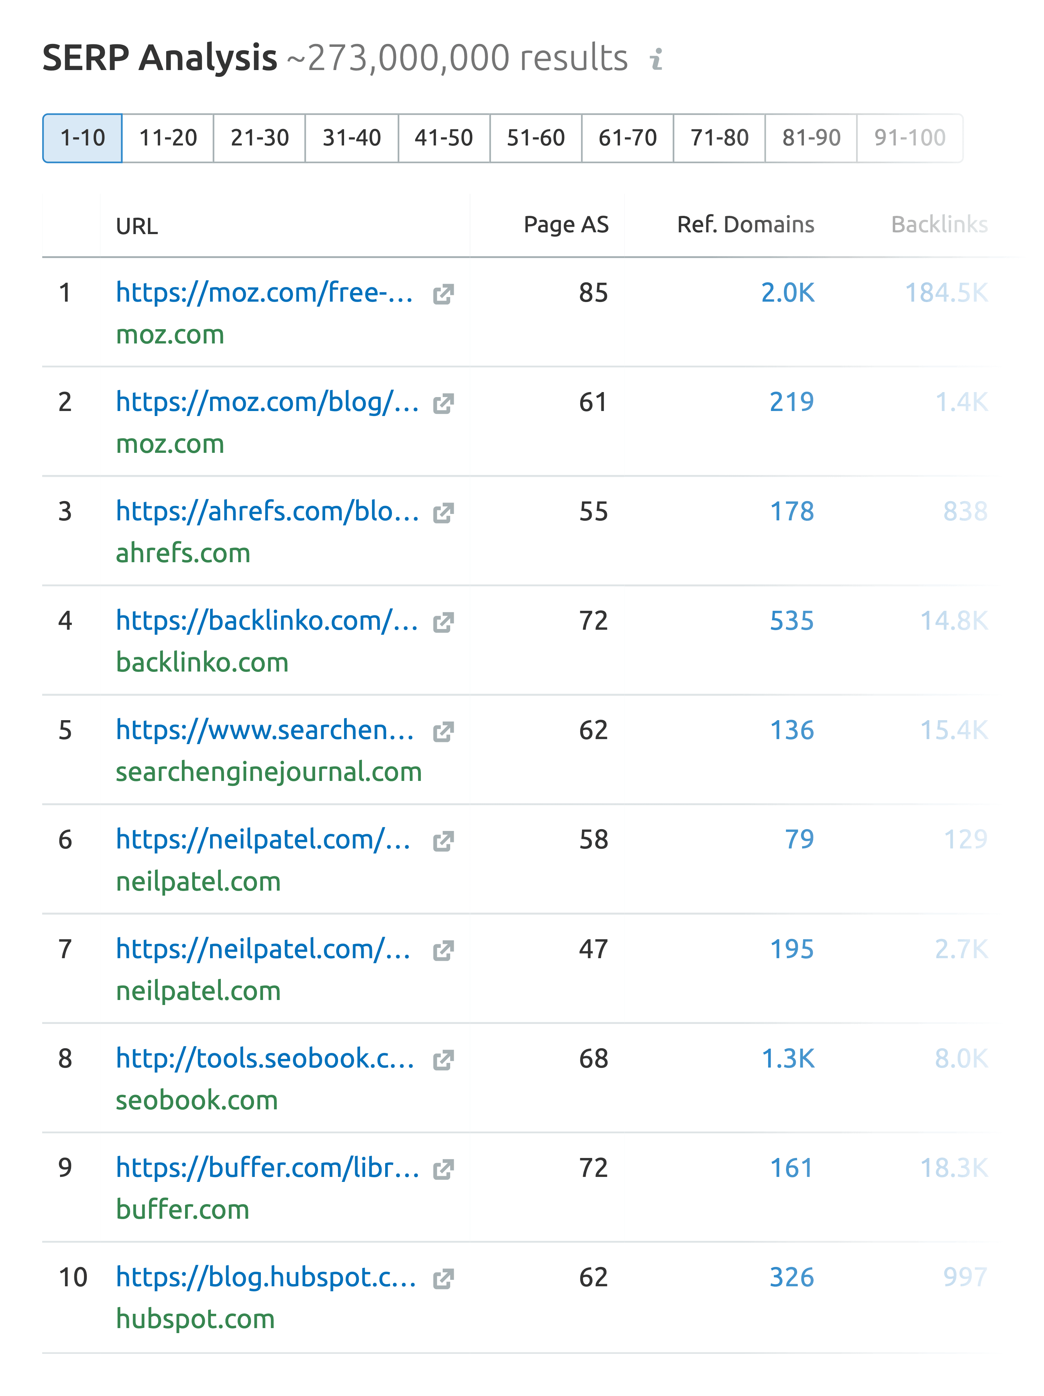Click the hubspot.com domain text

tap(195, 1320)
